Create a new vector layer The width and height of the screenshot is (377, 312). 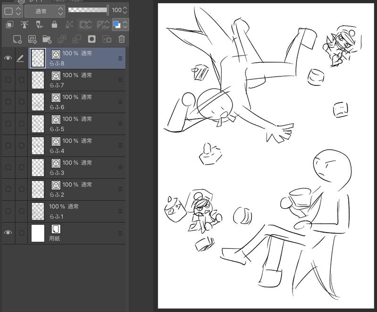tap(32, 39)
